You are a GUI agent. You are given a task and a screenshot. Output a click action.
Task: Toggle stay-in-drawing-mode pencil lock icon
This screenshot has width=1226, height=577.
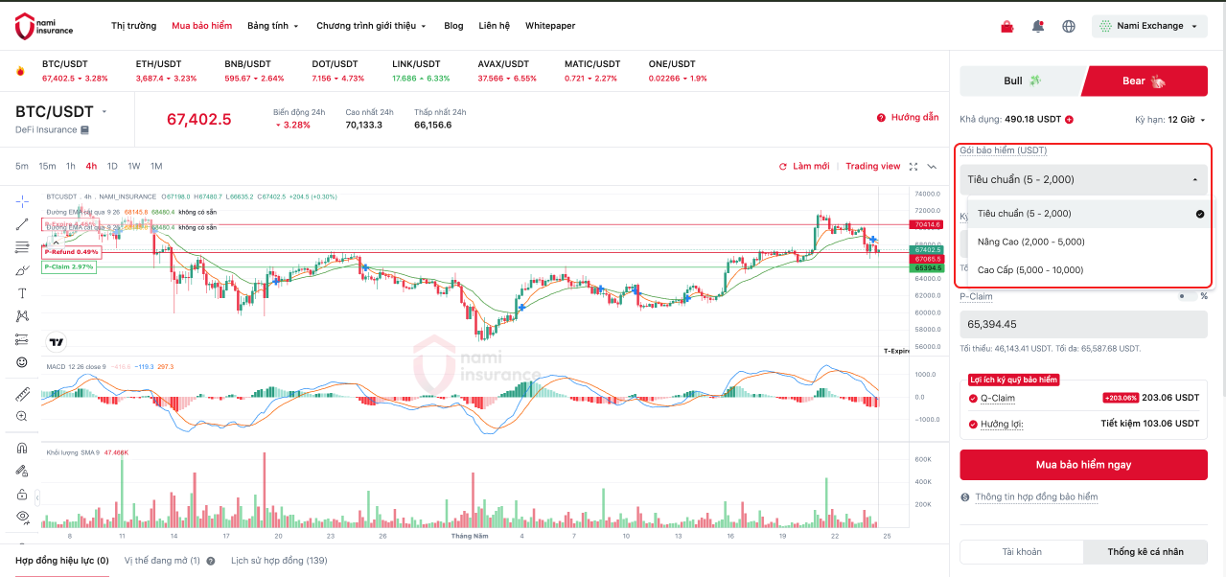(21, 471)
